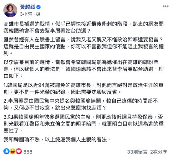Click the red heart Love reaction
This screenshot has width=170, height=157.
[x=19, y=151]
